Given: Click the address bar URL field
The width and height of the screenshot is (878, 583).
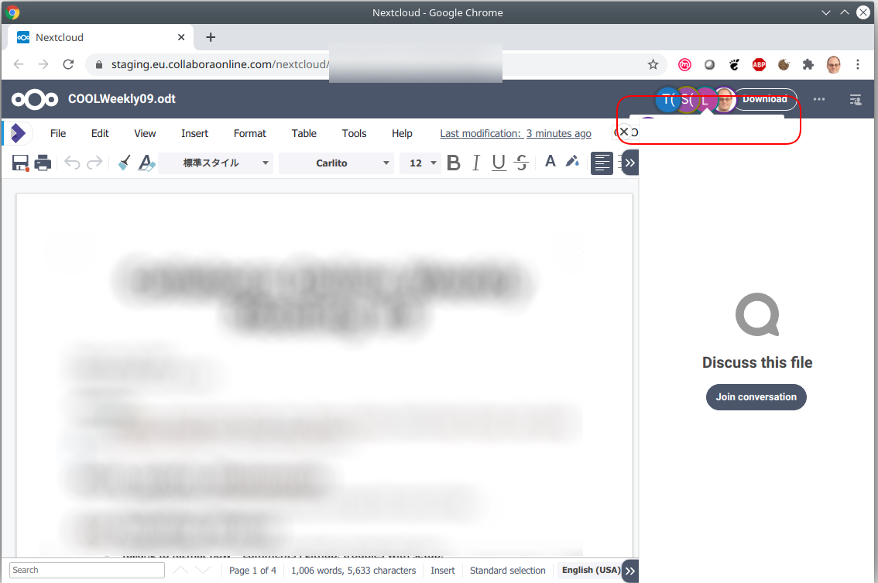Looking at the screenshot, I should tap(376, 64).
